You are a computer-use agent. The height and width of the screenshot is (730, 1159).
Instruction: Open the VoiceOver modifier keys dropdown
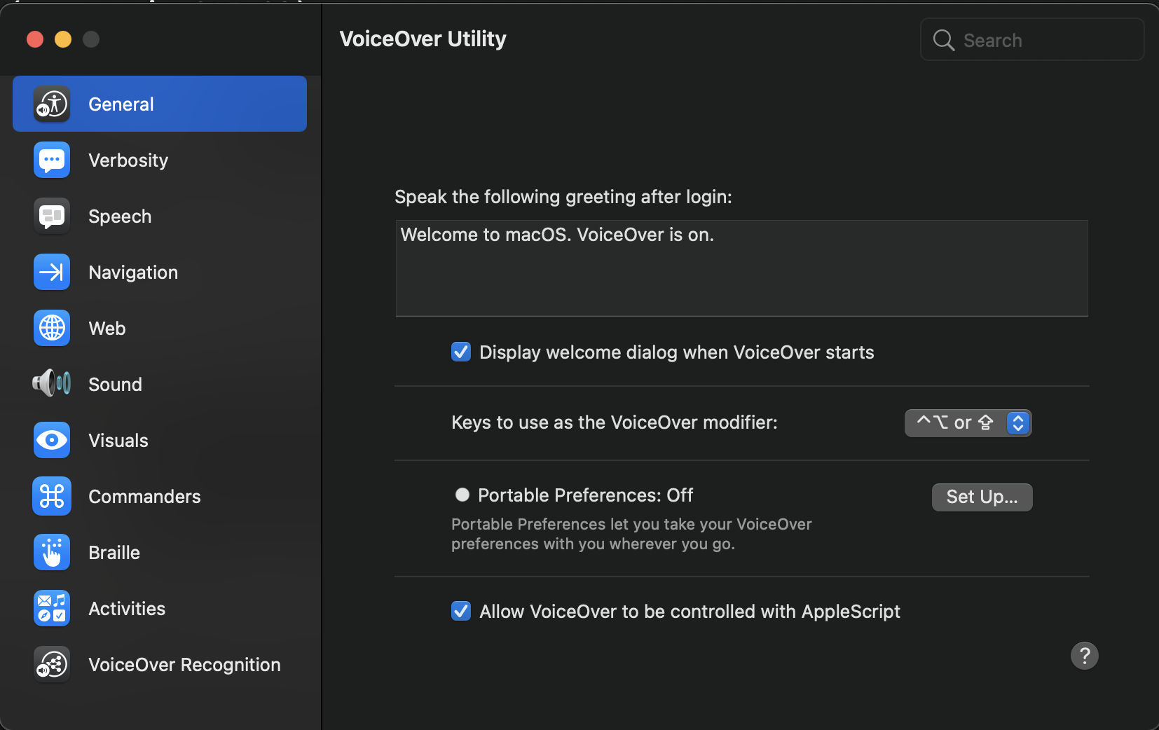pos(968,423)
